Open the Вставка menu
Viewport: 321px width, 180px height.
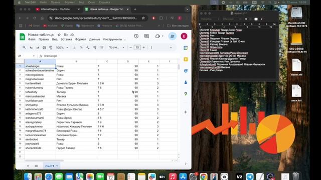tap(66, 39)
